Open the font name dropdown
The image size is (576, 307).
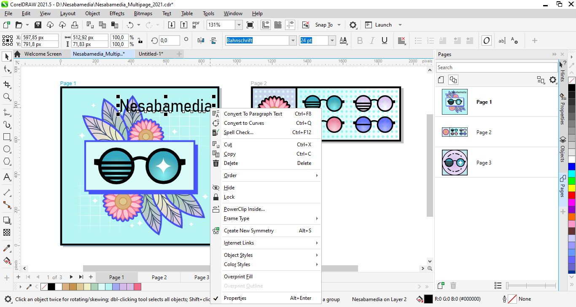click(x=293, y=40)
